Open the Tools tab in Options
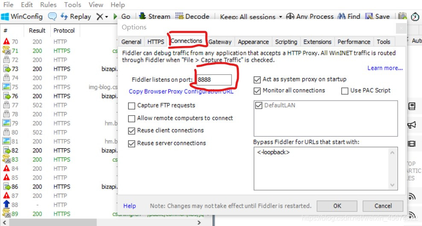The width and height of the screenshot is (422, 226). (x=383, y=42)
